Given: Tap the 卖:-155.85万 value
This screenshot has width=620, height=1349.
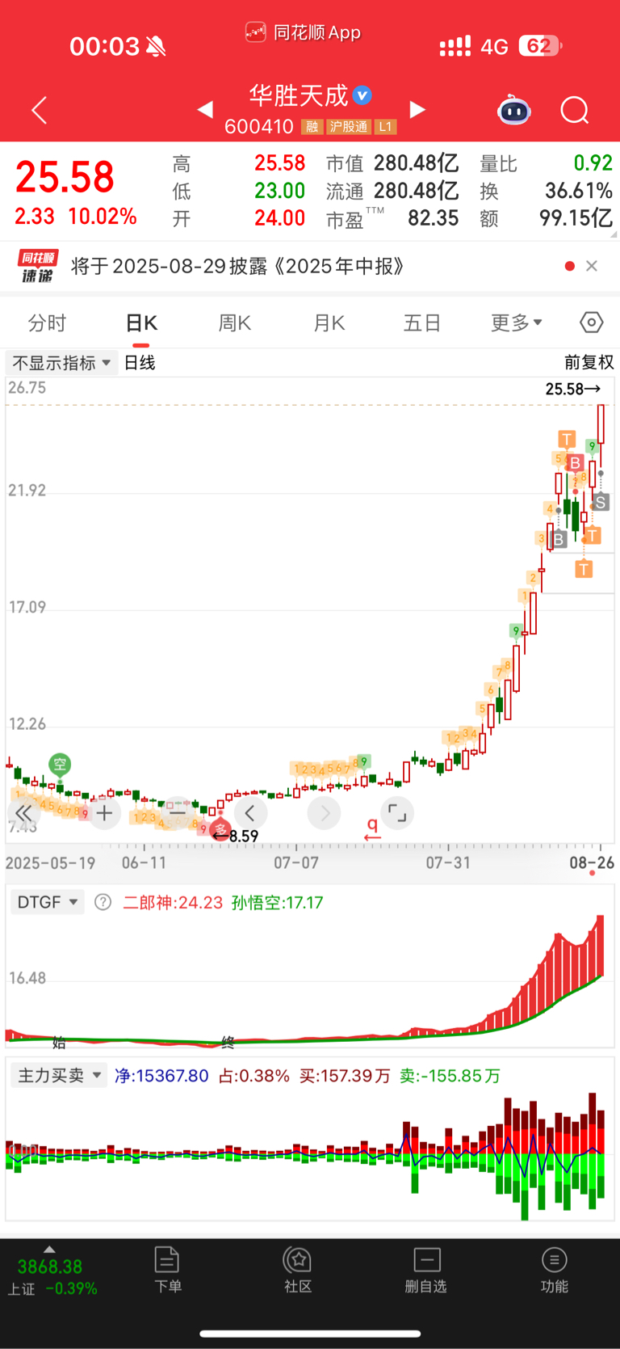Looking at the screenshot, I should pyautogui.click(x=450, y=1076).
